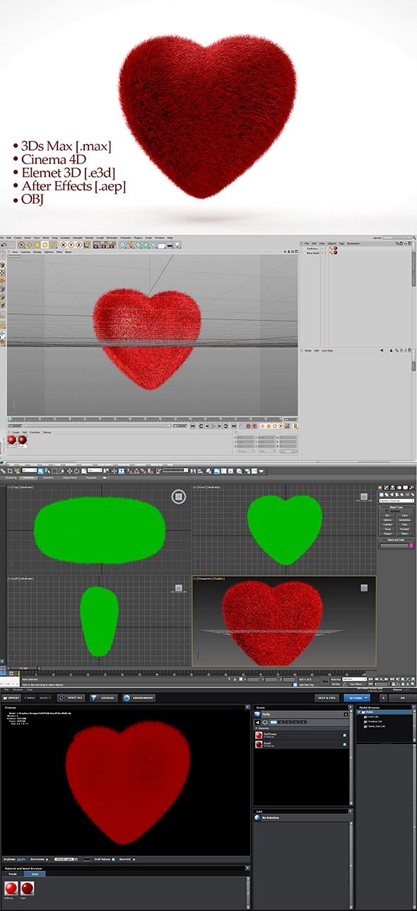
Task: Open the 3D Store dropdown button
Action: [x=357, y=698]
